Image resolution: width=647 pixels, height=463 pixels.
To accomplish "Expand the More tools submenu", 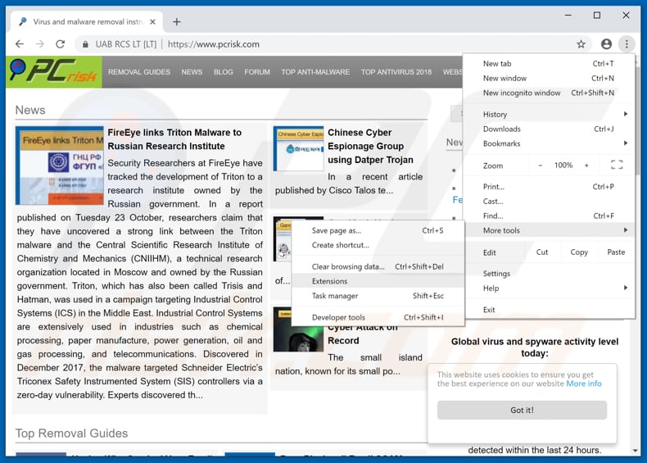I will [550, 230].
